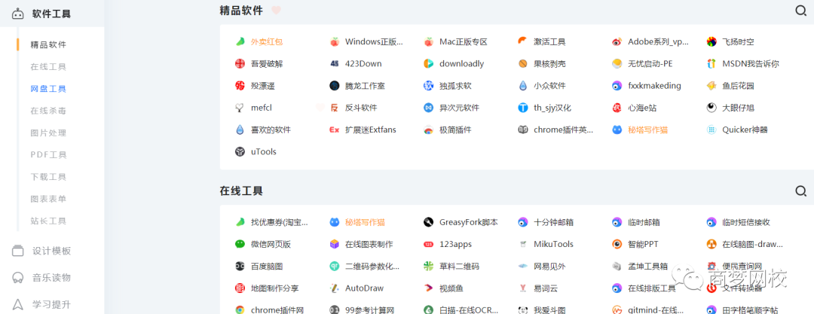Click the Mac正版专区 icon

(428, 41)
